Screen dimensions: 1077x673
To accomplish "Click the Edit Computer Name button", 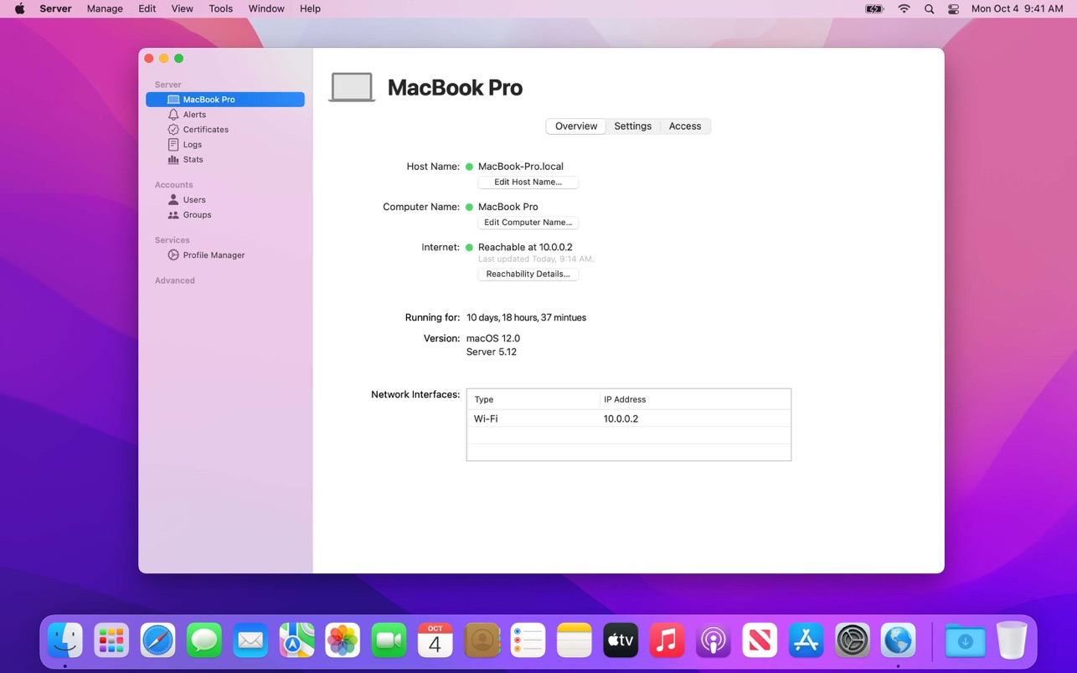I will tap(528, 223).
